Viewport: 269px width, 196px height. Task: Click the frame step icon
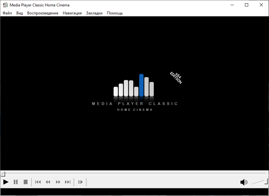click(x=80, y=182)
